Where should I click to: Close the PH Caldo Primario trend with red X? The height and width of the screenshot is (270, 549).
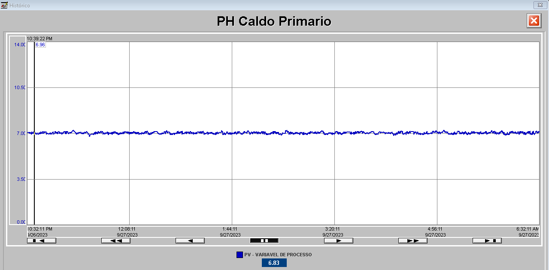tap(534, 21)
